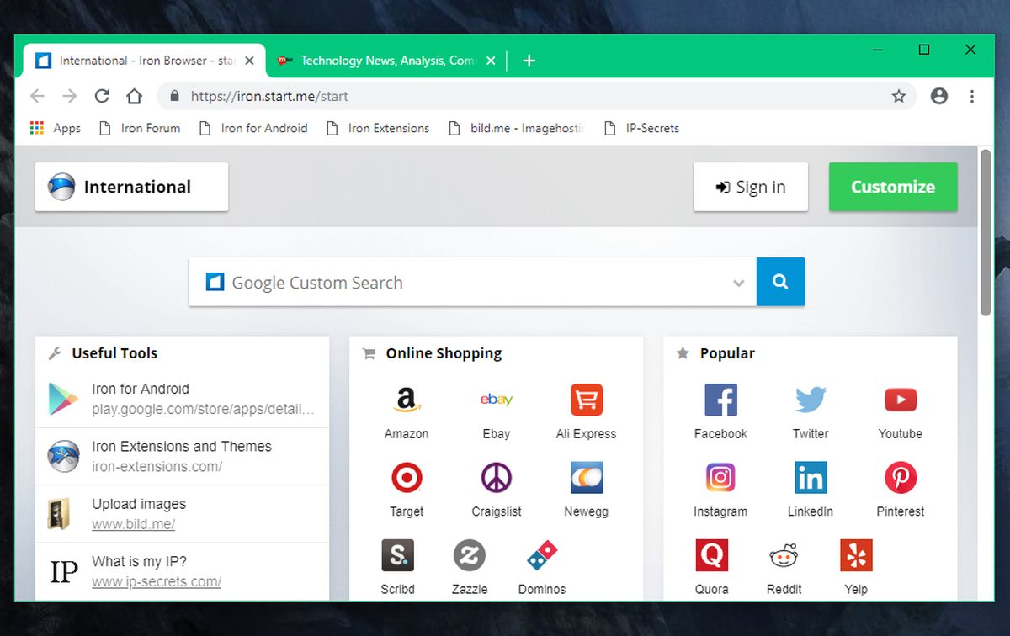Image resolution: width=1010 pixels, height=636 pixels.
Task: Go to the home page icon
Action: click(134, 96)
